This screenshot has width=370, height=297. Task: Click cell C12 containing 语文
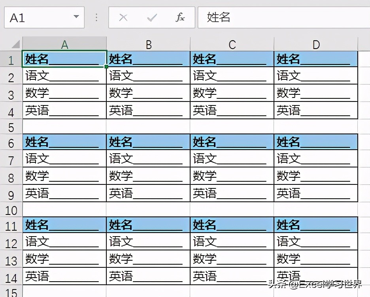[x=232, y=242]
